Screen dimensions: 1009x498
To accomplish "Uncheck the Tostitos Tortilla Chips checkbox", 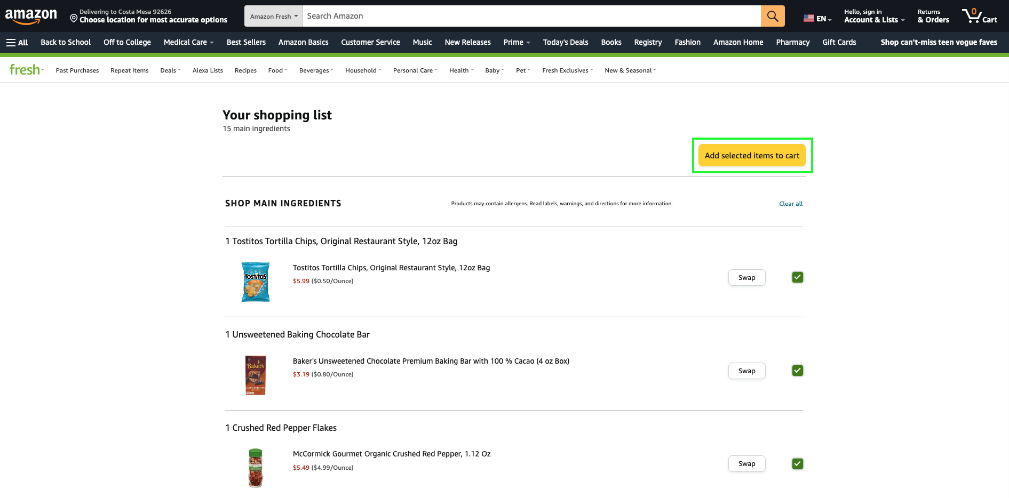I will point(798,277).
